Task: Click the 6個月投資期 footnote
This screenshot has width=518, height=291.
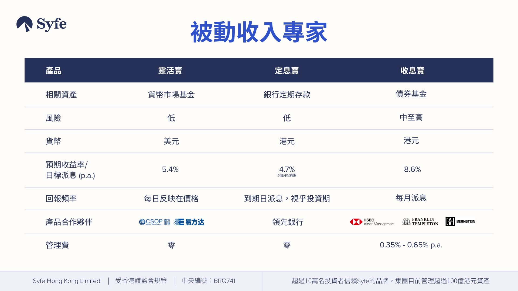Action: pyautogui.click(x=287, y=175)
